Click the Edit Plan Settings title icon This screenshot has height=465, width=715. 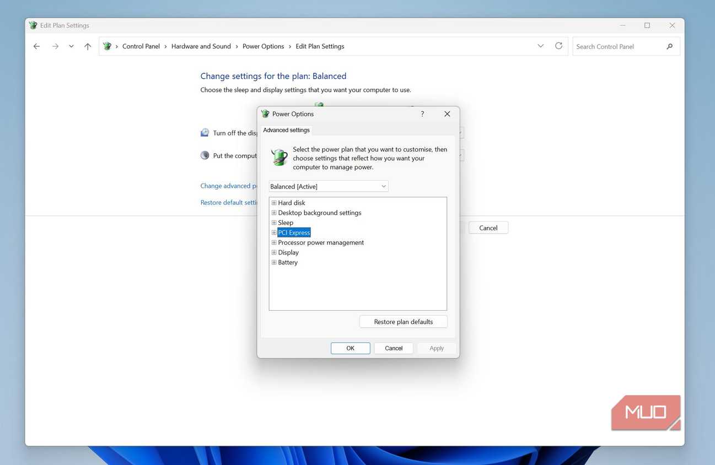coord(33,25)
